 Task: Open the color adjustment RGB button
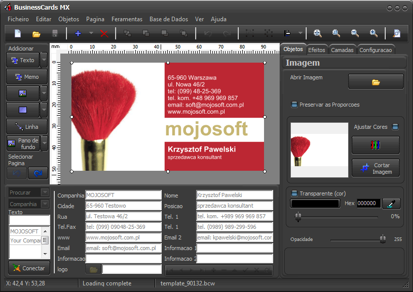pyautogui.click(x=376, y=144)
